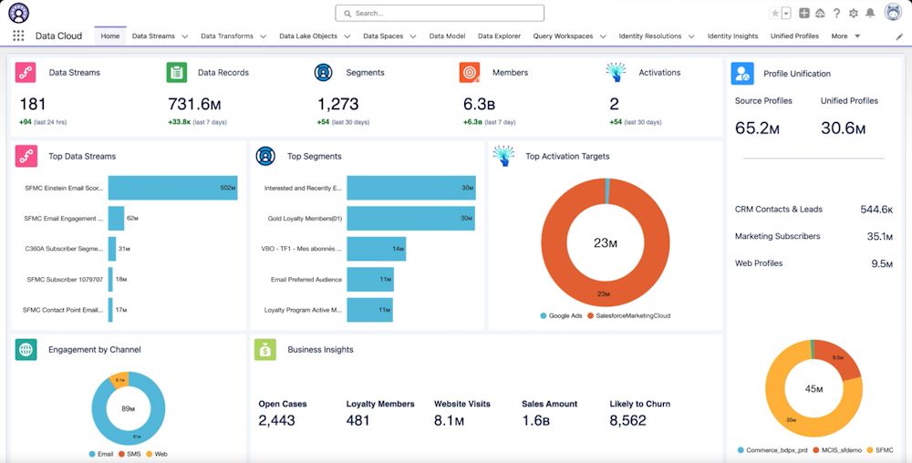The height and width of the screenshot is (463, 912).
Task: Click the SFMC Einstein Email Score bar
Action: 172,188
